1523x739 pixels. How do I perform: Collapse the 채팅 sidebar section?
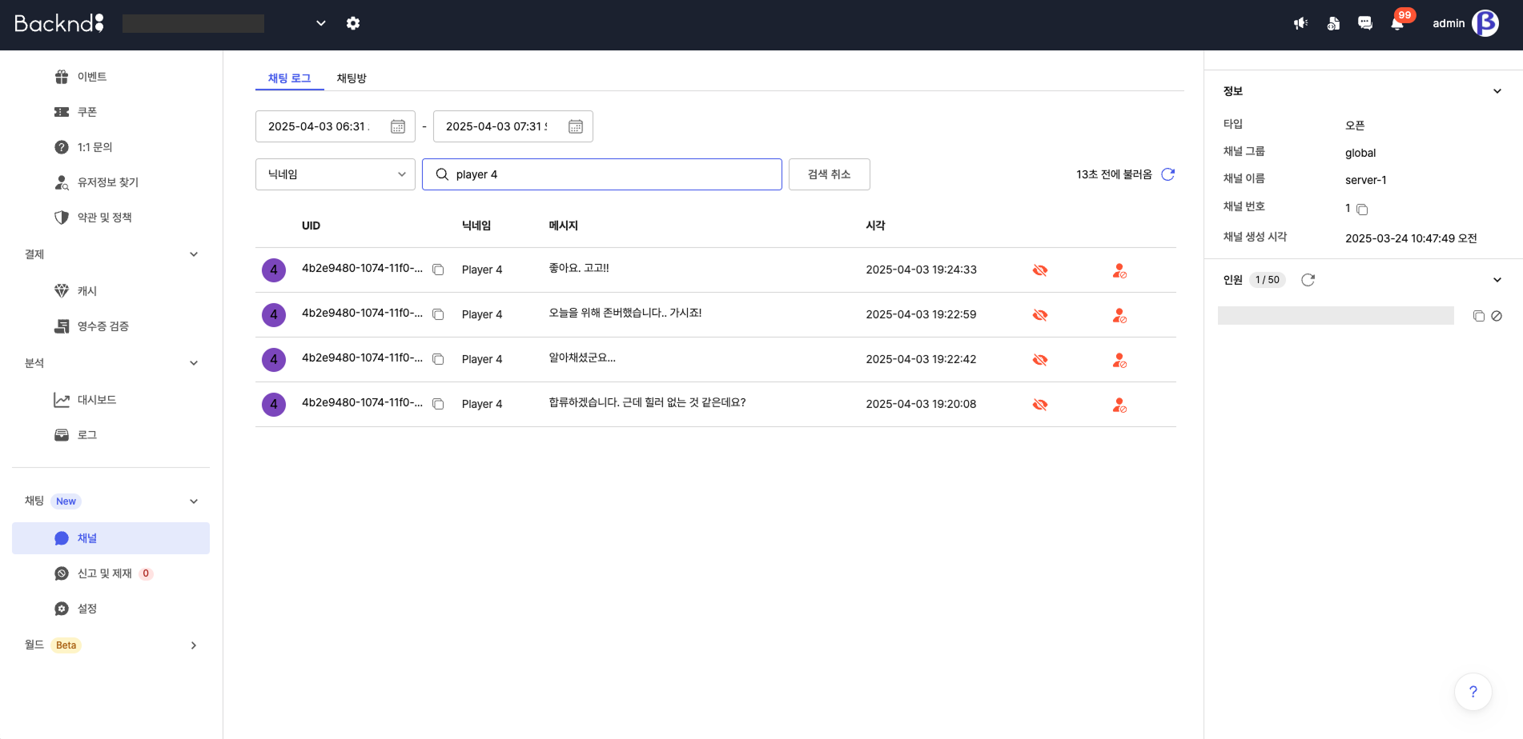pyautogui.click(x=194, y=501)
